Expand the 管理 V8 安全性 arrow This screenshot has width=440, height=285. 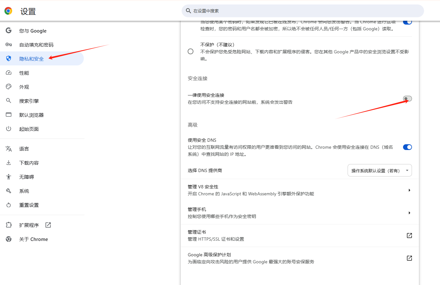(409, 190)
